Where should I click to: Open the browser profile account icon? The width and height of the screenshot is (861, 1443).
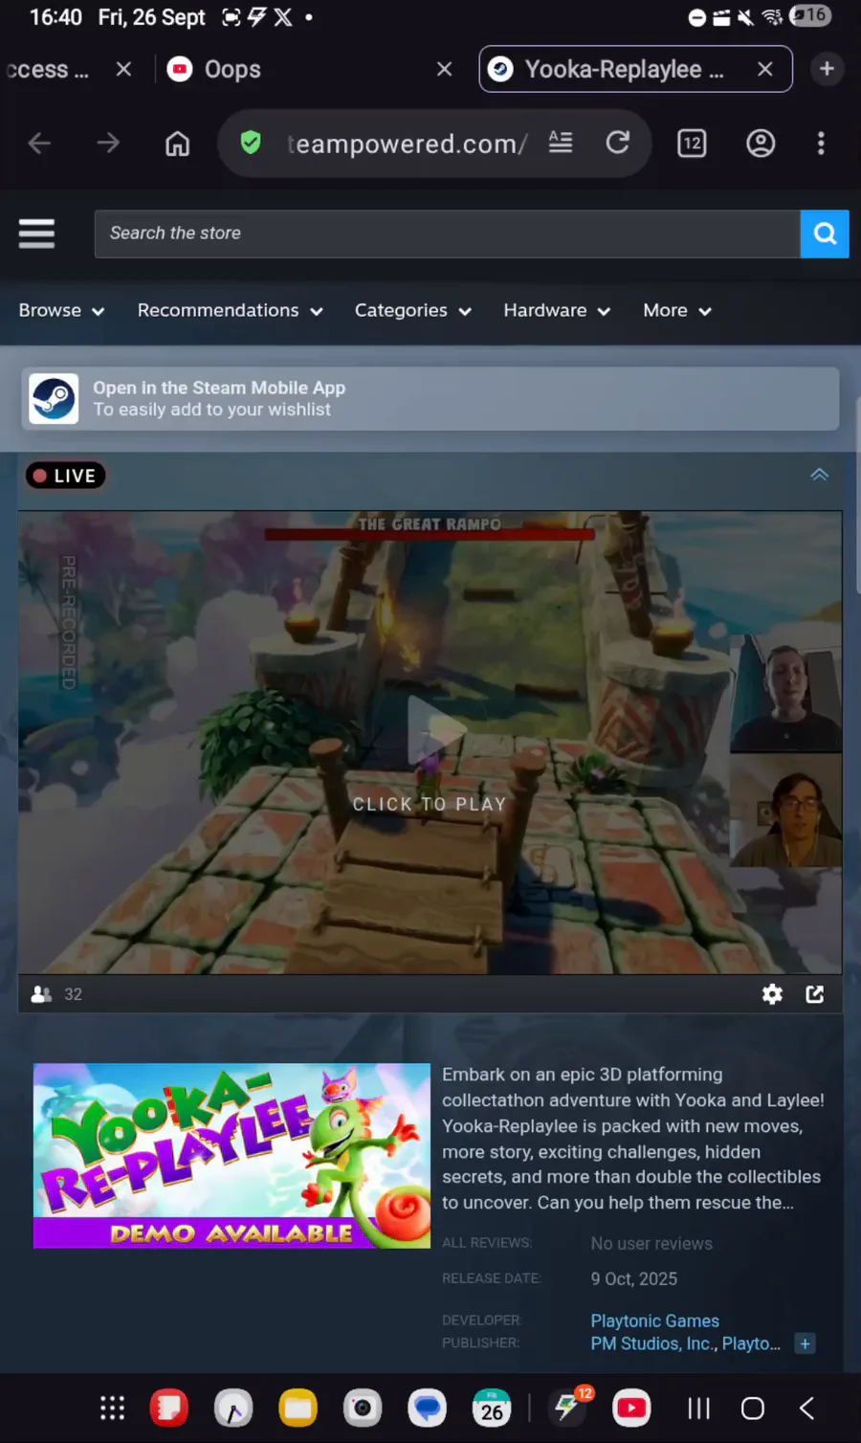pyautogui.click(x=761, y=144)
